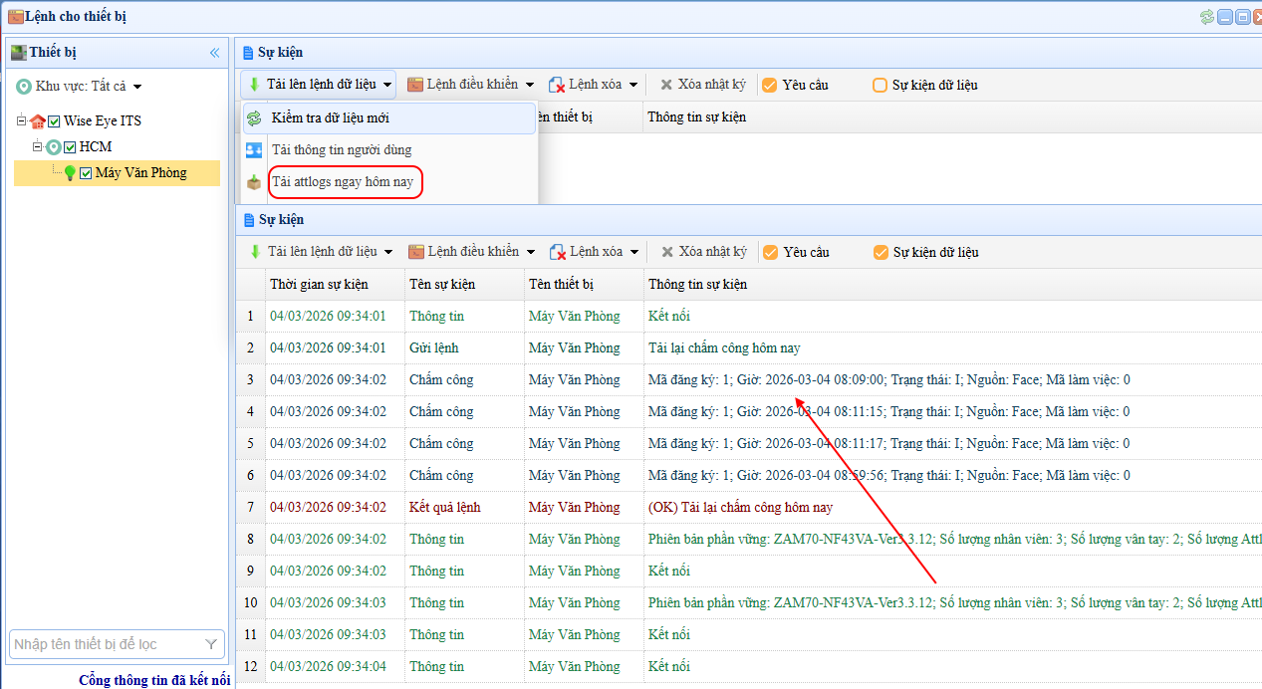The height and width of the screenshot is (689, 1262).
Task: Enable the top Sự kiện dữ liệu checkbox
Action: 880,86
